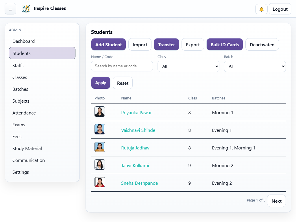Navigate to the Attendance section
This screenshot has height=222, width=296.
point(24,113)
